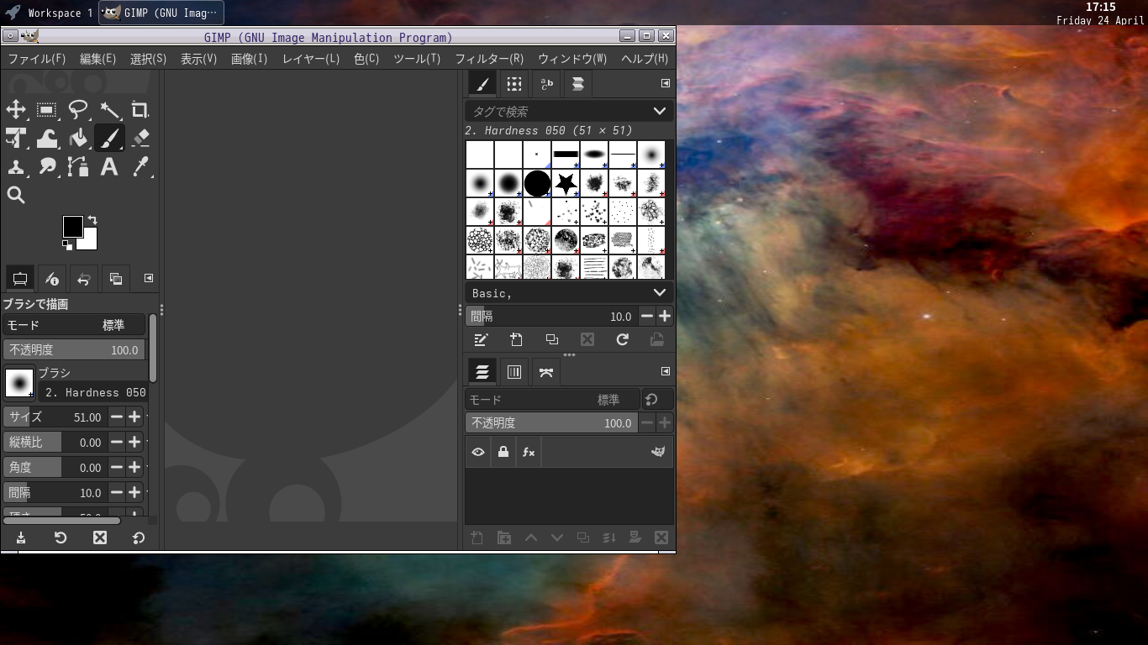This screenshot has width=1148, height=645.
Task: Switch to the Patterns tab
Action: pyautogui.click(x=514, y=84)
